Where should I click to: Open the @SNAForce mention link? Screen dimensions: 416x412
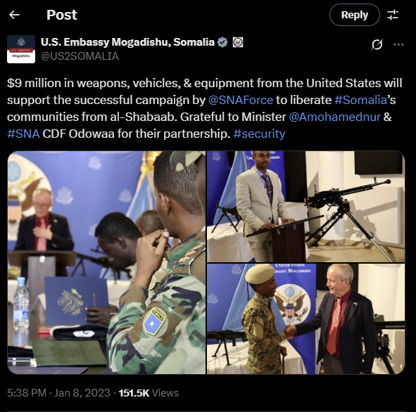(241, 100)
